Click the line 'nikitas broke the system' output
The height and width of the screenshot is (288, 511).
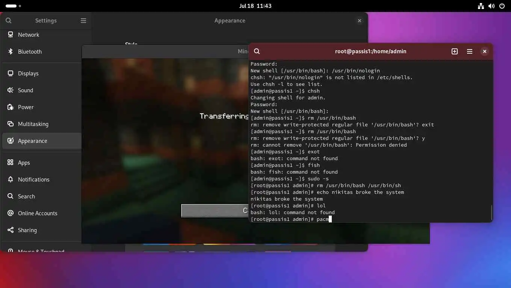pos(287,199)
